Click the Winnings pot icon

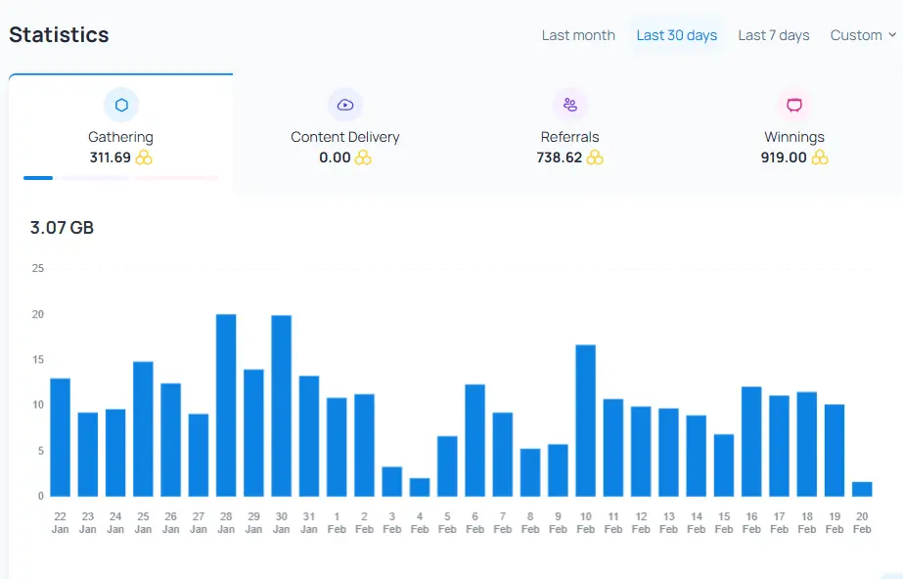click(x=794, y=105)
